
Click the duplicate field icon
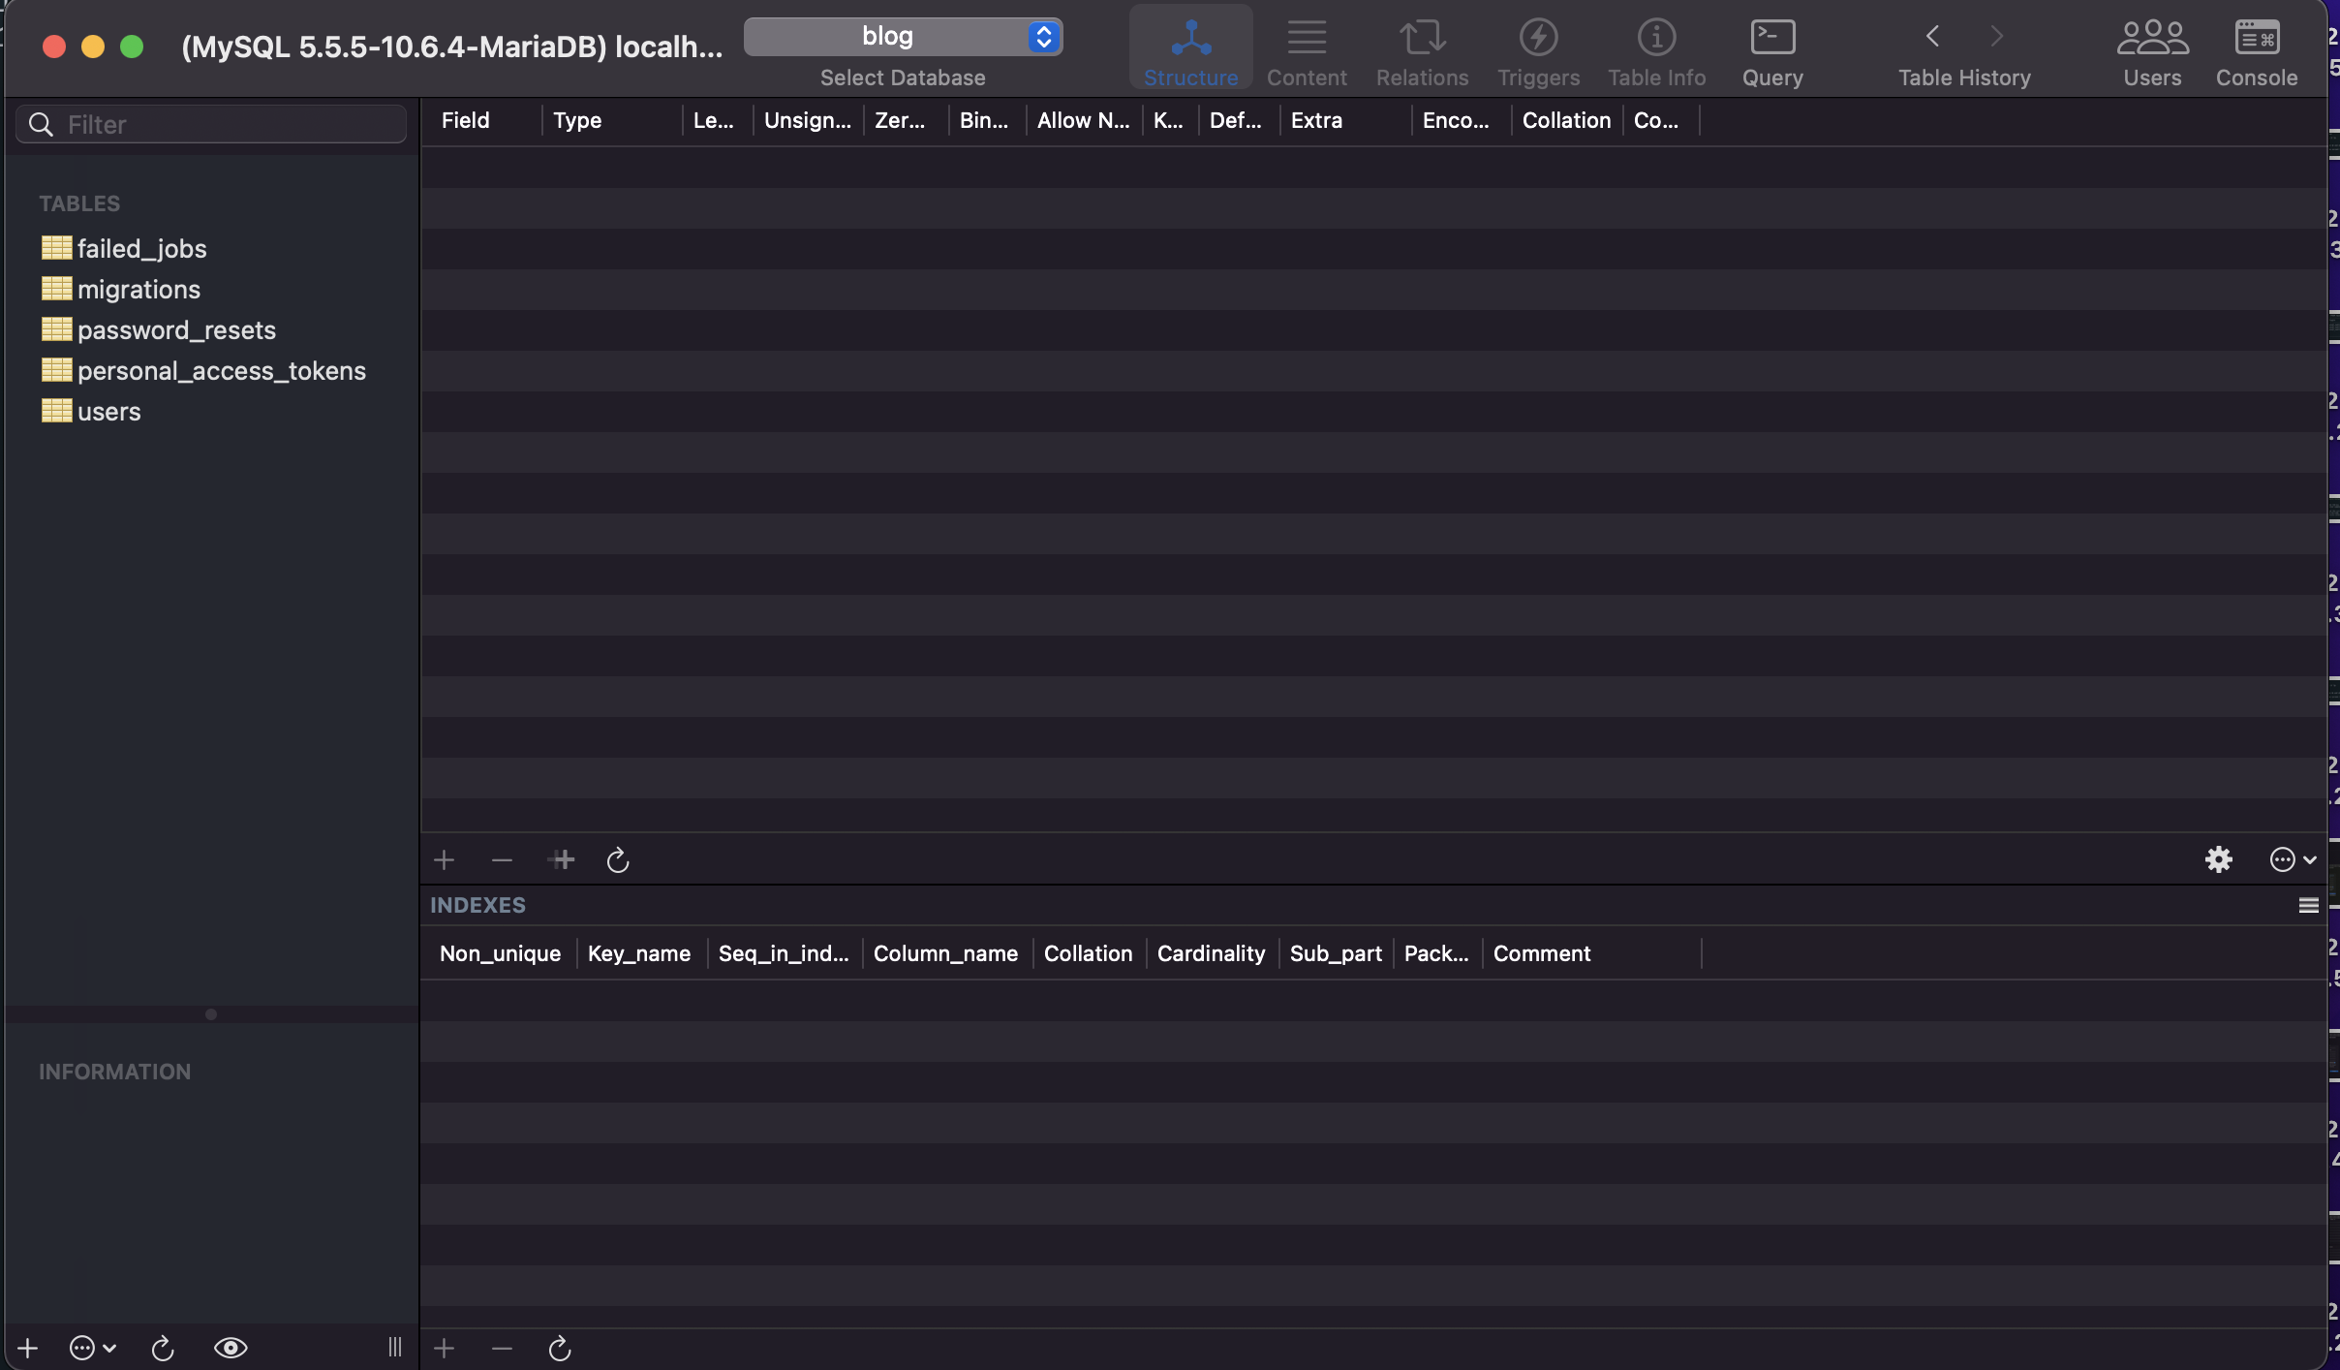tap(562, 859)
